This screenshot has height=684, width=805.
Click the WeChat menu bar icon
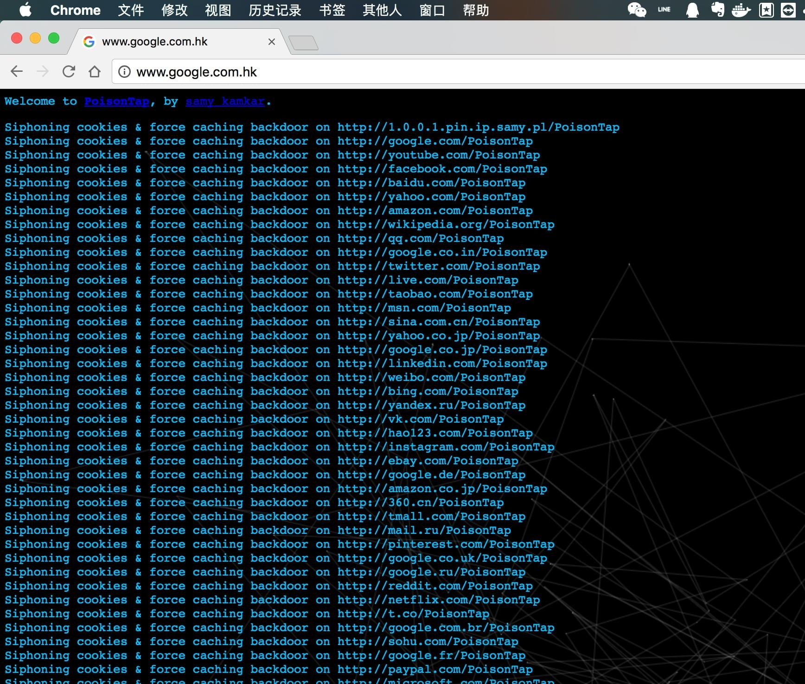[637, 10]
